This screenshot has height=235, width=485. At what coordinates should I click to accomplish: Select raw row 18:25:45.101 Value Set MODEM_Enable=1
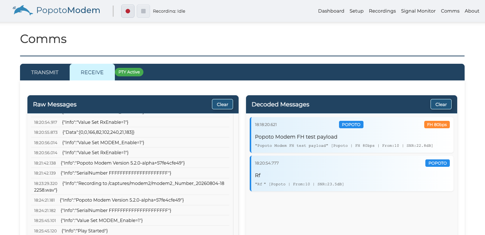point(130,221)
